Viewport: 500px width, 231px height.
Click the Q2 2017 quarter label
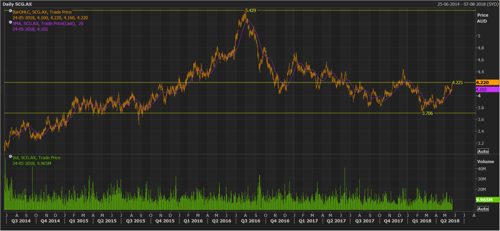click(x=336, y=221)
